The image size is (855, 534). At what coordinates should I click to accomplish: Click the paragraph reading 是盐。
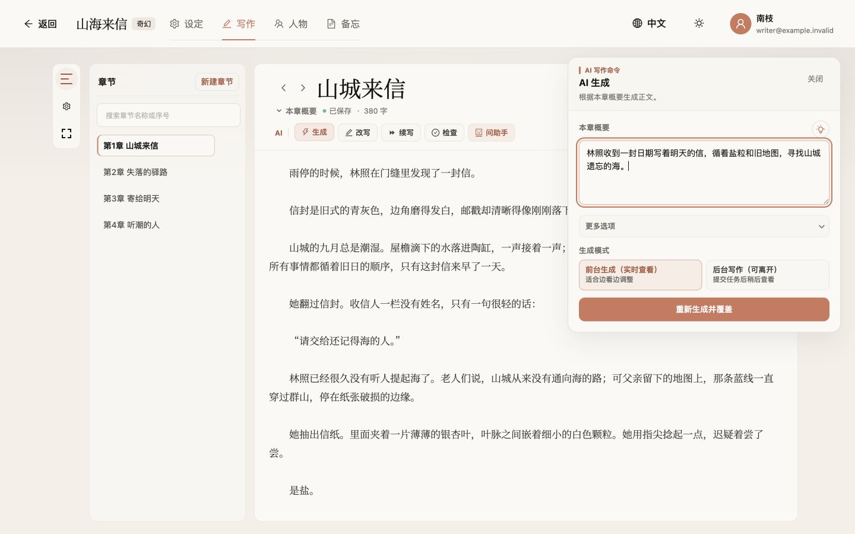303,491
